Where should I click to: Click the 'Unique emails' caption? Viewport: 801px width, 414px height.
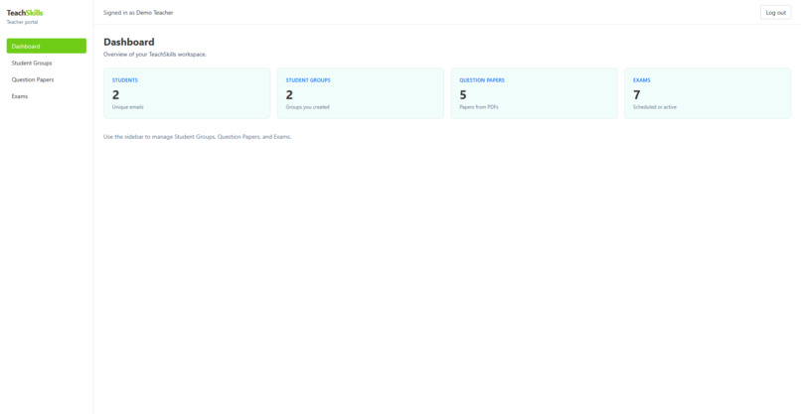pos(128,107)
